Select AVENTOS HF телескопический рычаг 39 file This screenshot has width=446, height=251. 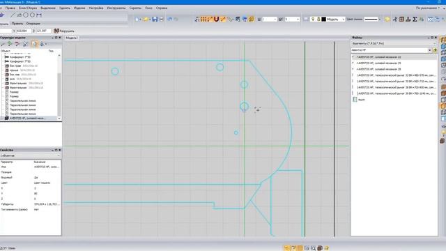point(396,93)
